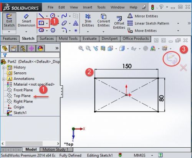Viewport: 192px width, 158px height.
Task: Click the Display Style cube icon
Action: 122,49
